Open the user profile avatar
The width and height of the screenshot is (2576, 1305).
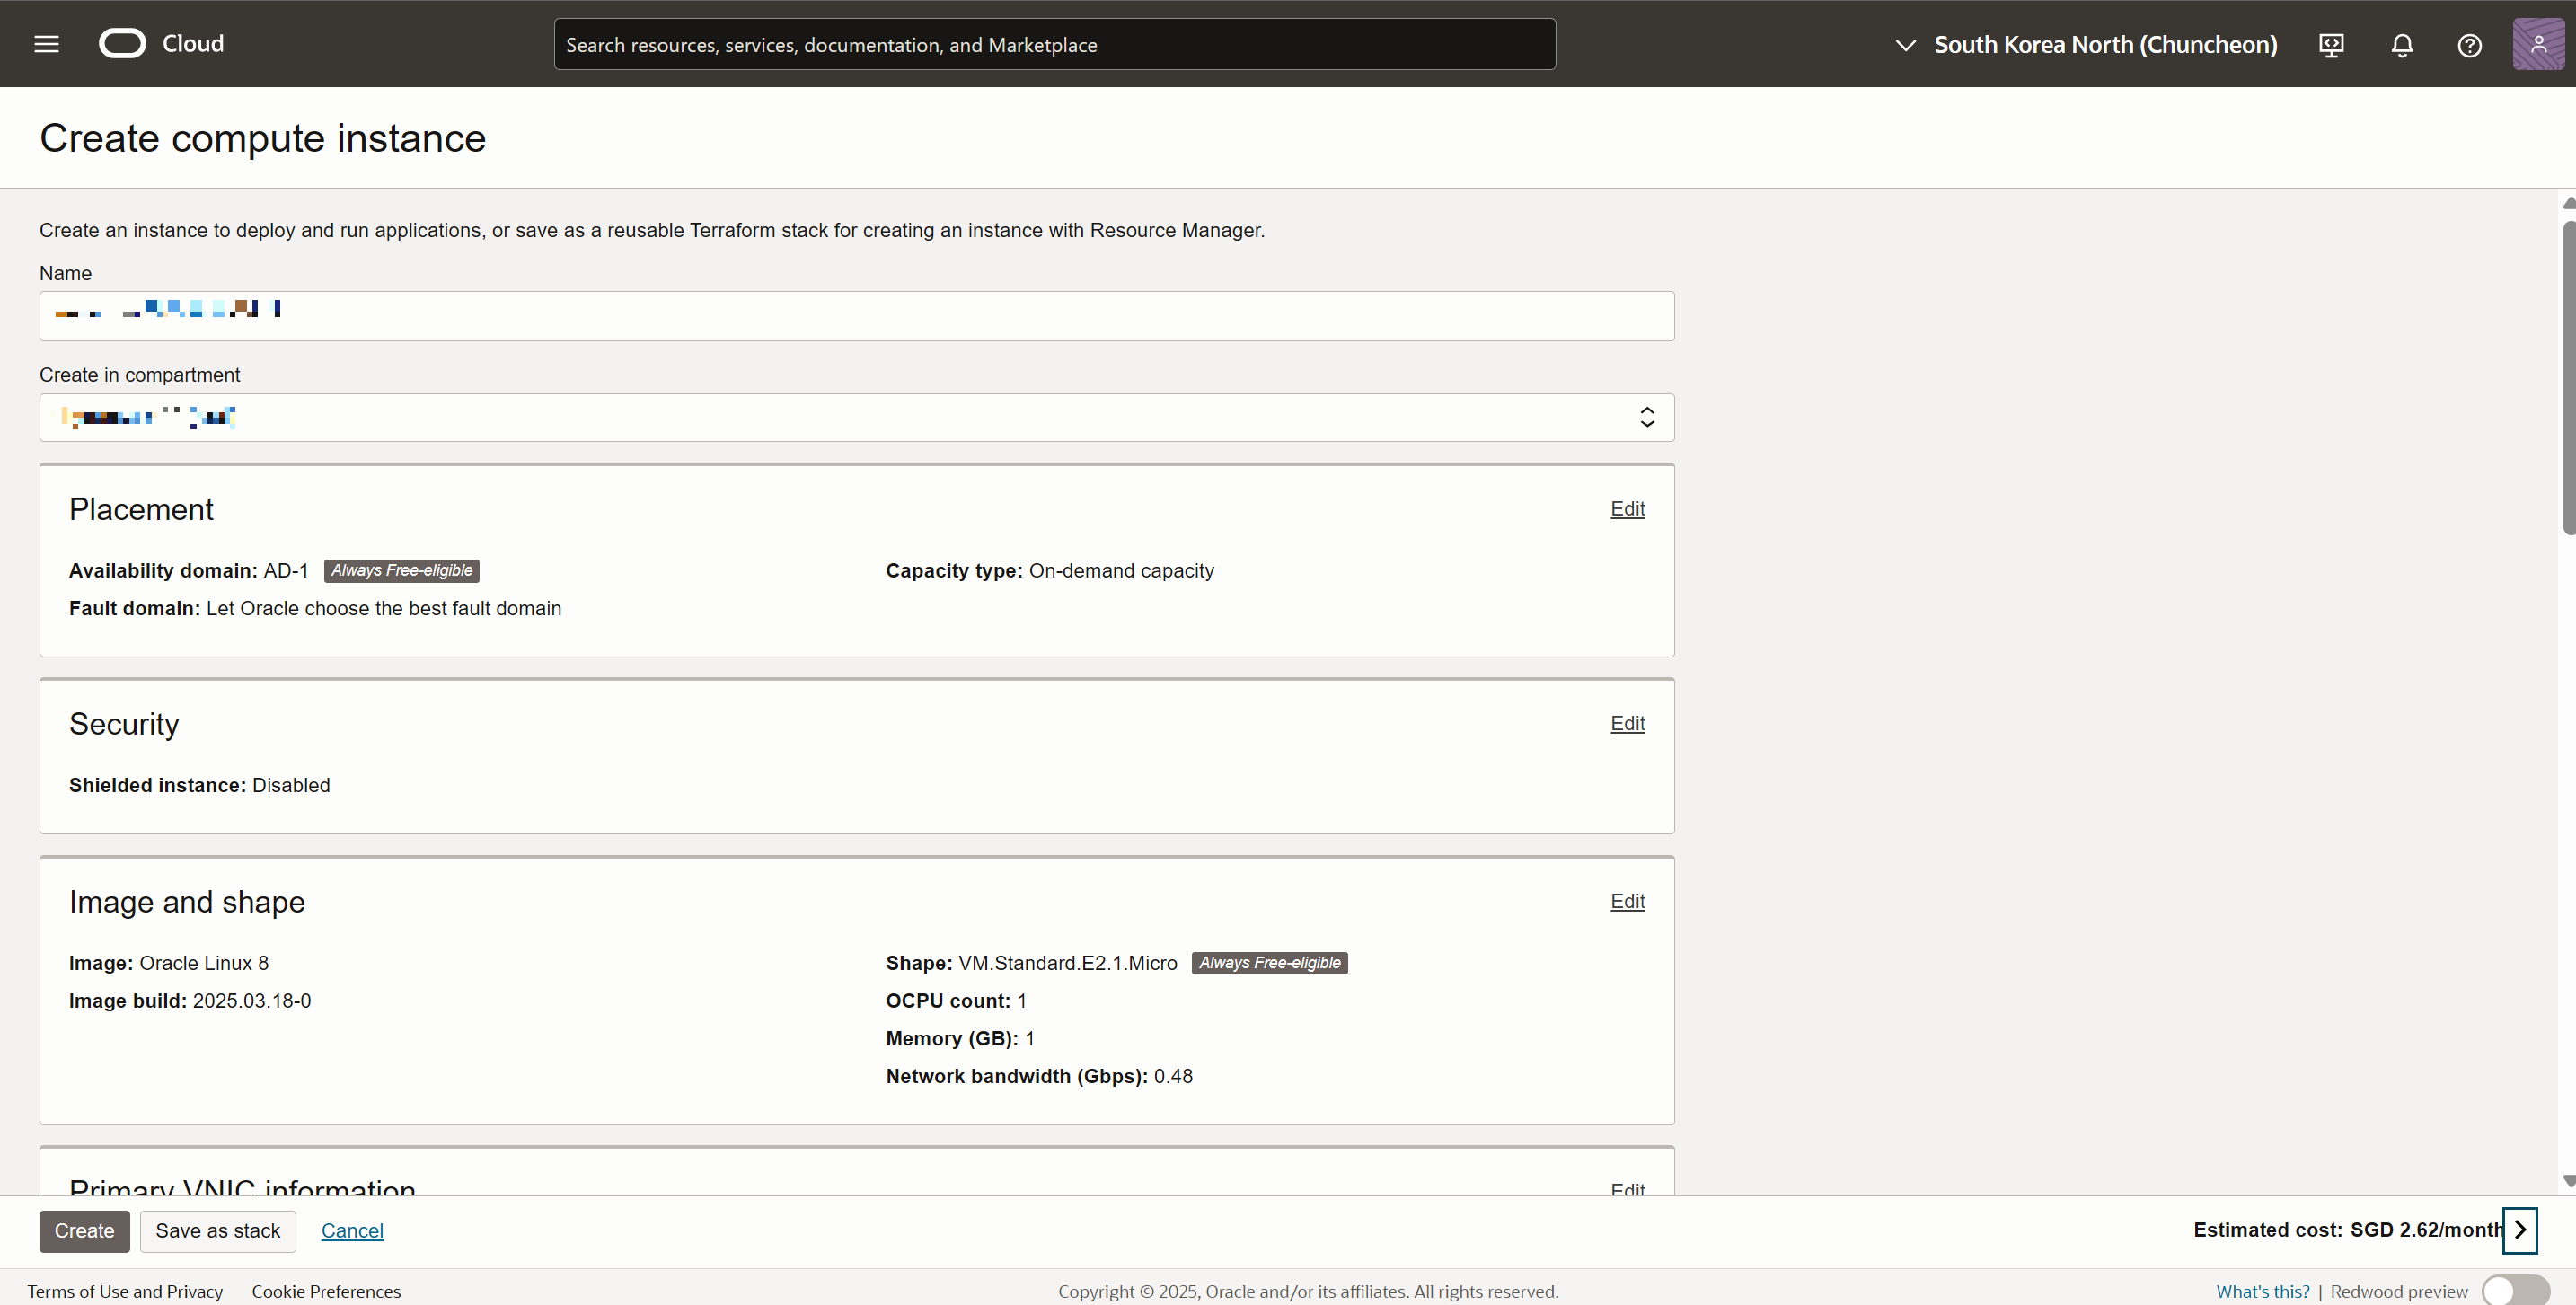2538,44
